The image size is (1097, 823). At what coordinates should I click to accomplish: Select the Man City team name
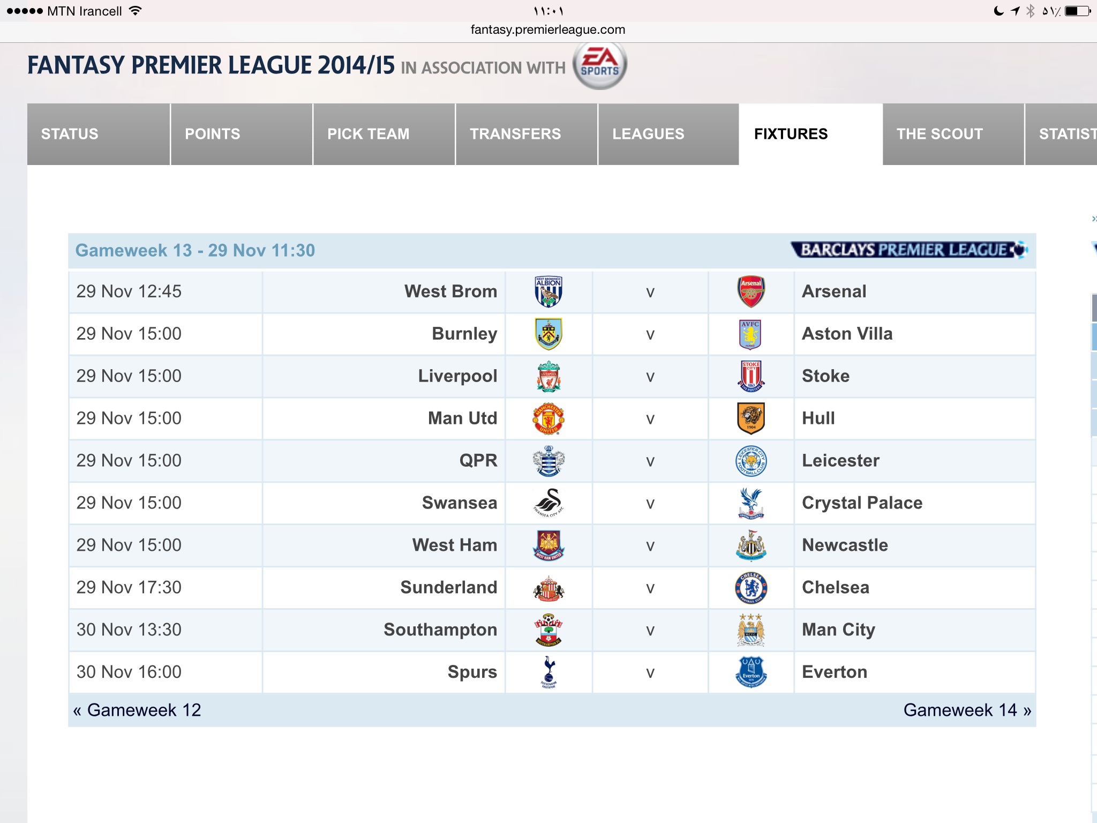pyautogui.click(x=838, y=630)
